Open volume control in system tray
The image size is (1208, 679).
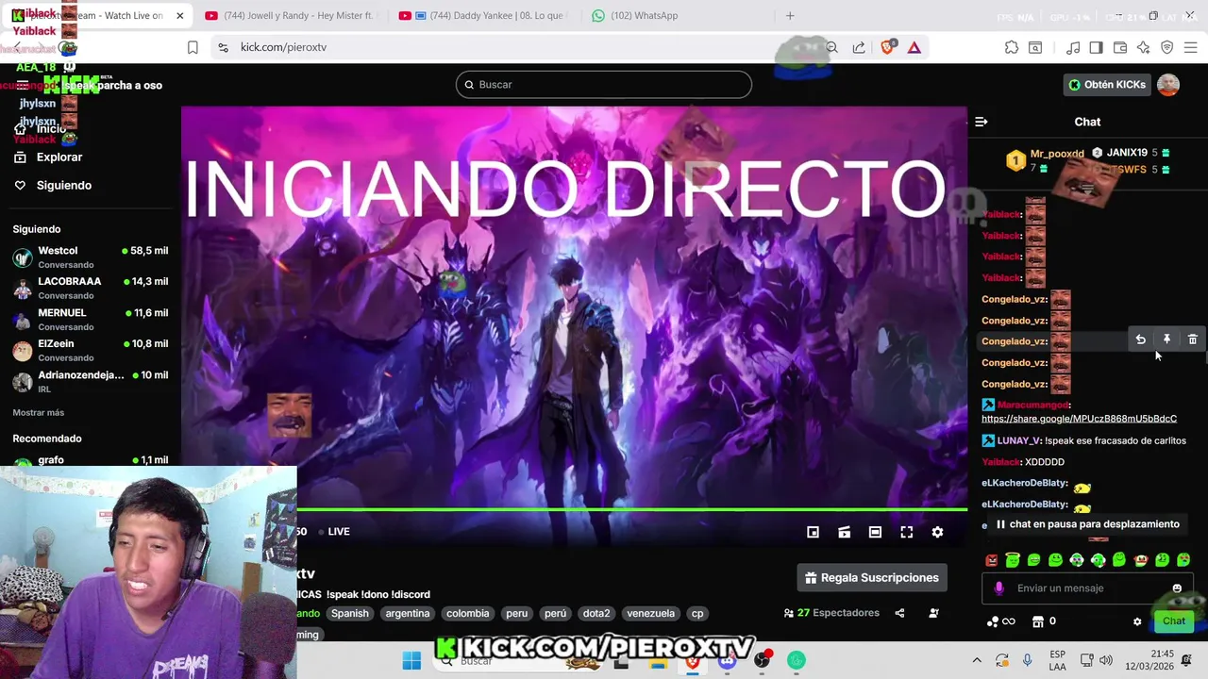pos(1105,661)
